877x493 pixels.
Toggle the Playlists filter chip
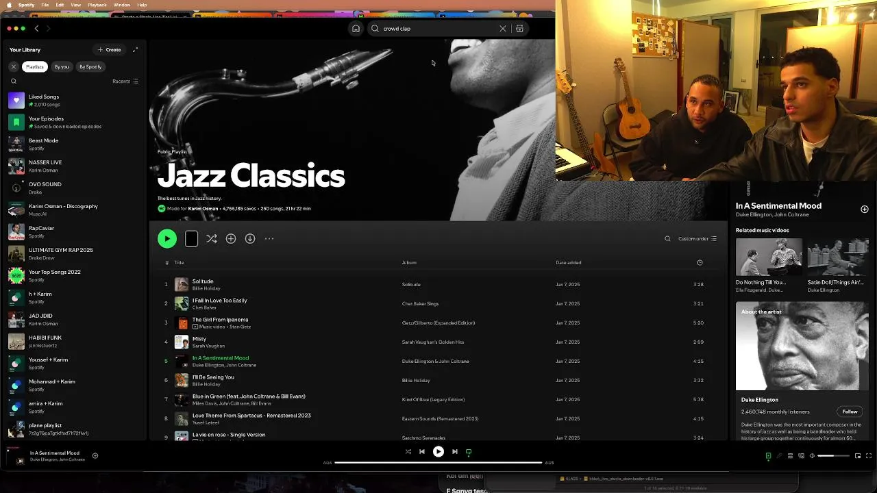[x=35, y=66]
